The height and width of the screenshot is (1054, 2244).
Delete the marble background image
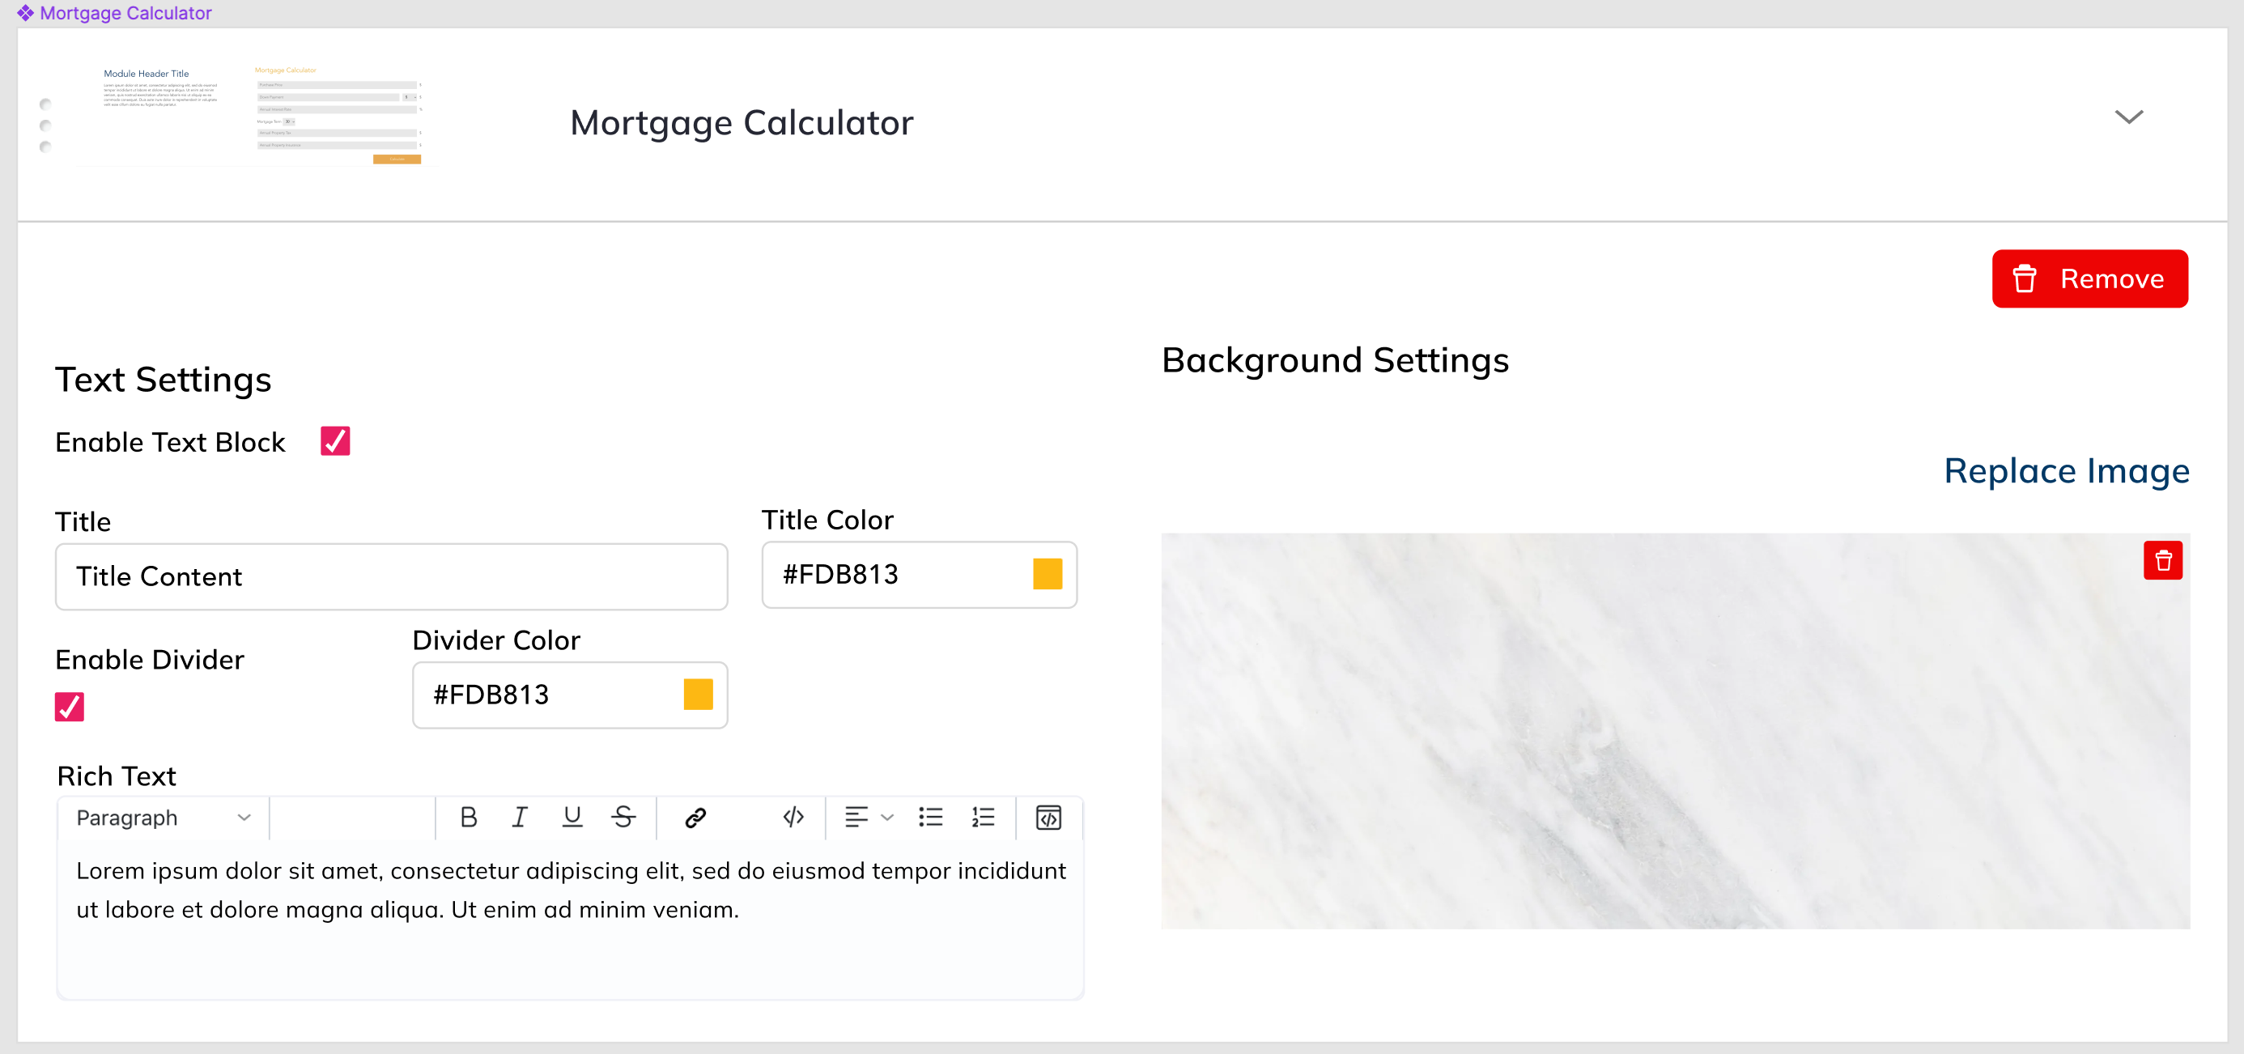tap(2162, 561)
